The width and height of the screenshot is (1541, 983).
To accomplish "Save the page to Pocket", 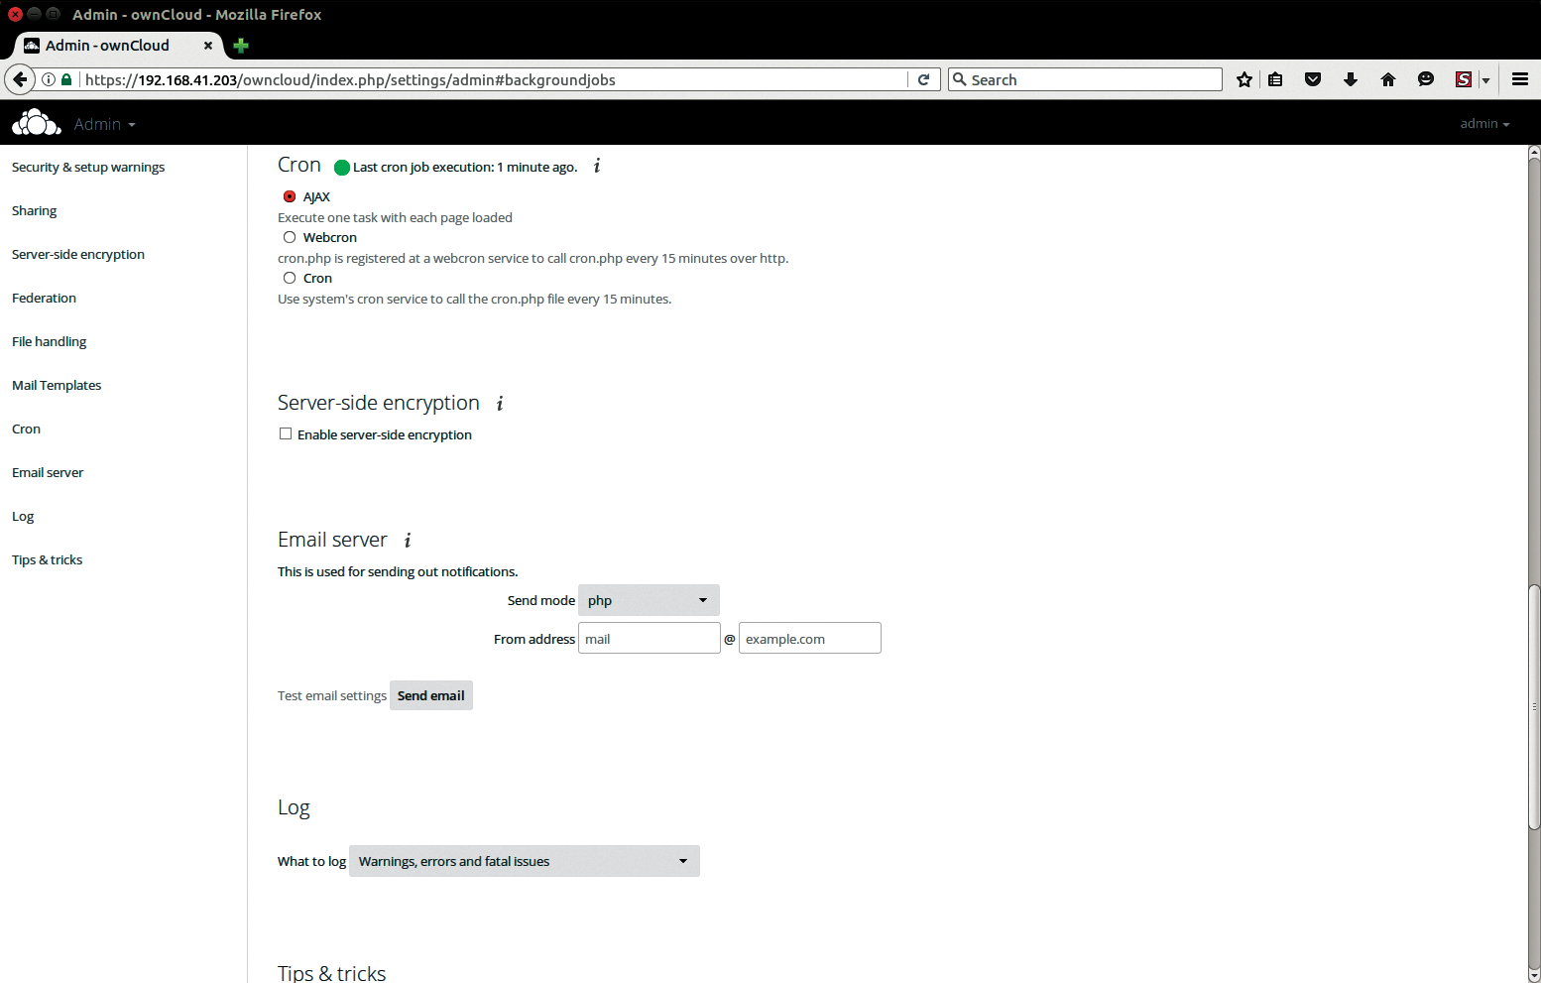I will (x=1313, y=79).
